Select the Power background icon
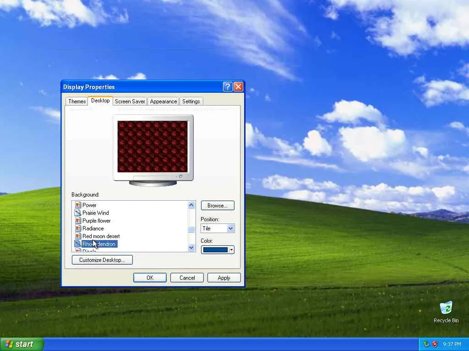 click(x=78, y=205)
